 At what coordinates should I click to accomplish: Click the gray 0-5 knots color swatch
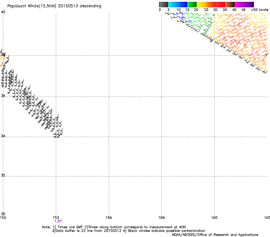click(163, 4)
